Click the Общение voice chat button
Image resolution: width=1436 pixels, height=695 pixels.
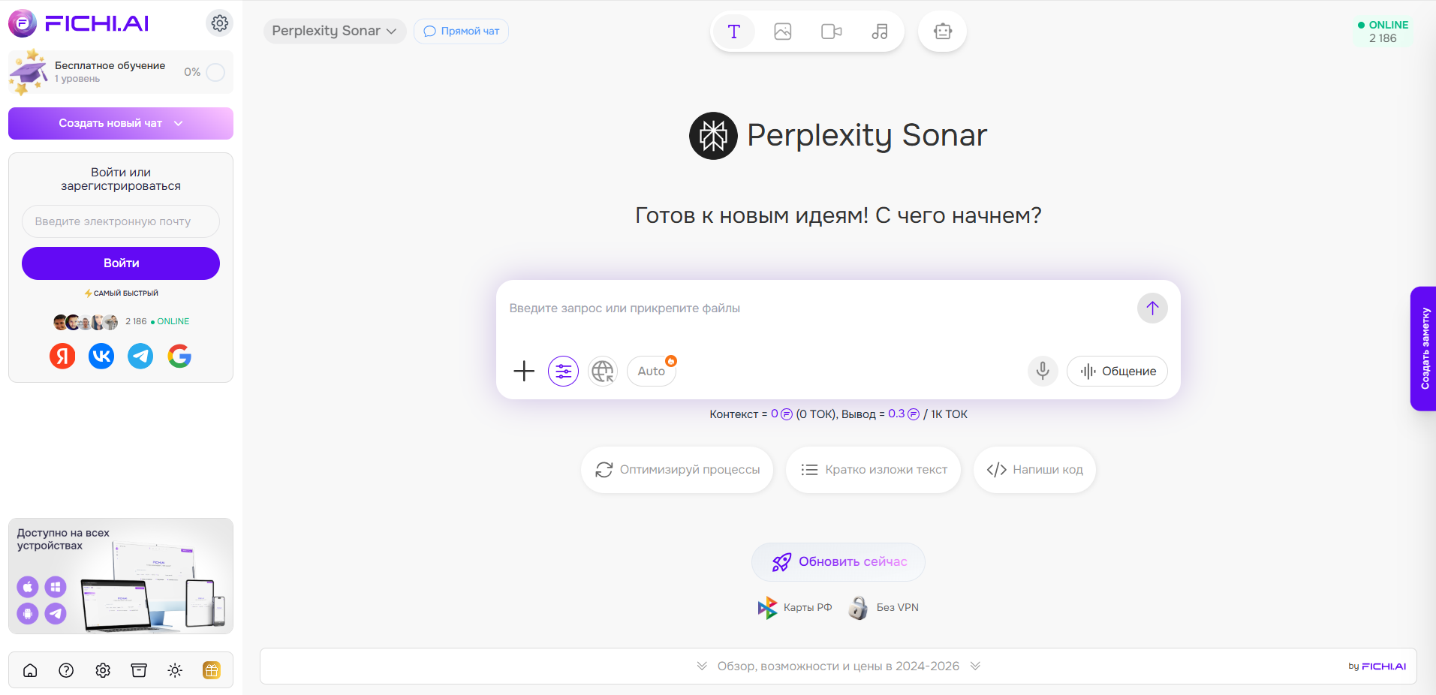click(1117, 371)
